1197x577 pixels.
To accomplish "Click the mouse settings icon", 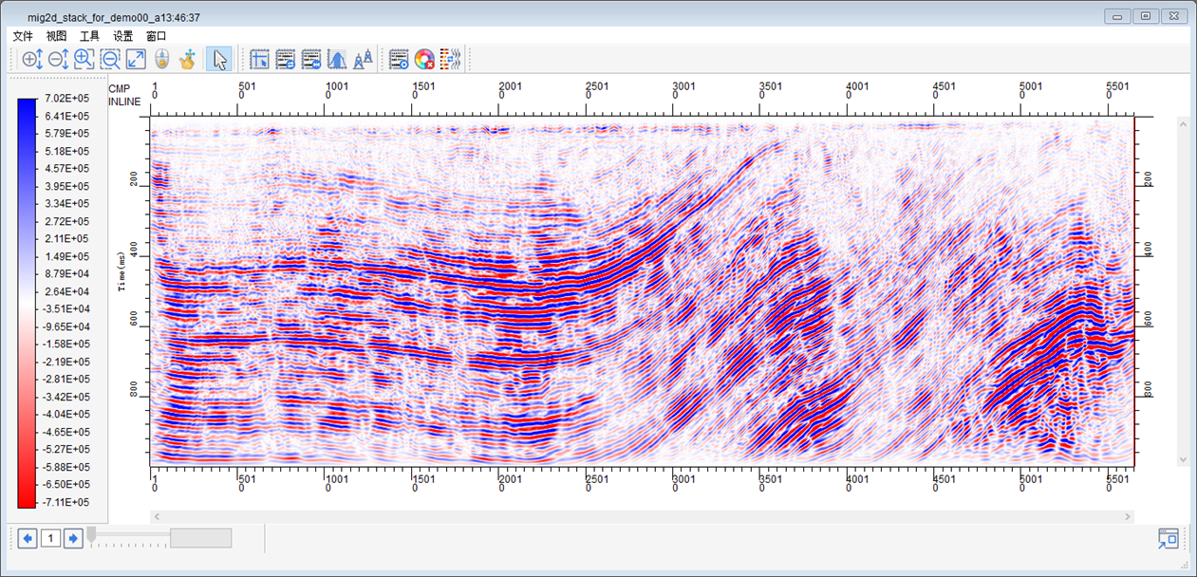I will coord(161,60).
